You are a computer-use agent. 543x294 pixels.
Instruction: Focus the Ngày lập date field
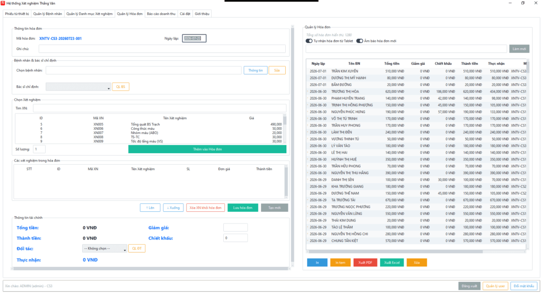pyautogui.click(x=194, y=38)
